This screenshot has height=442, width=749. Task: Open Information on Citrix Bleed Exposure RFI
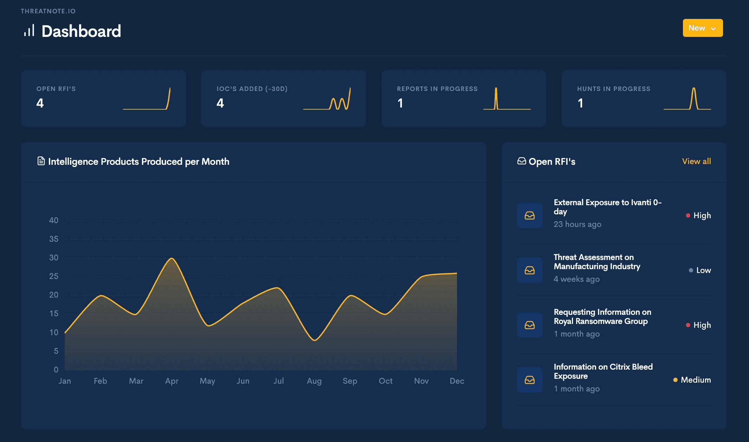[x=603, y=371]
